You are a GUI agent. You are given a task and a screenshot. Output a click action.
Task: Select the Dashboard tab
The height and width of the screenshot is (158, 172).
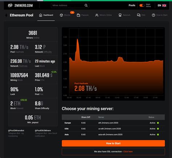click(x=46, y=15)
